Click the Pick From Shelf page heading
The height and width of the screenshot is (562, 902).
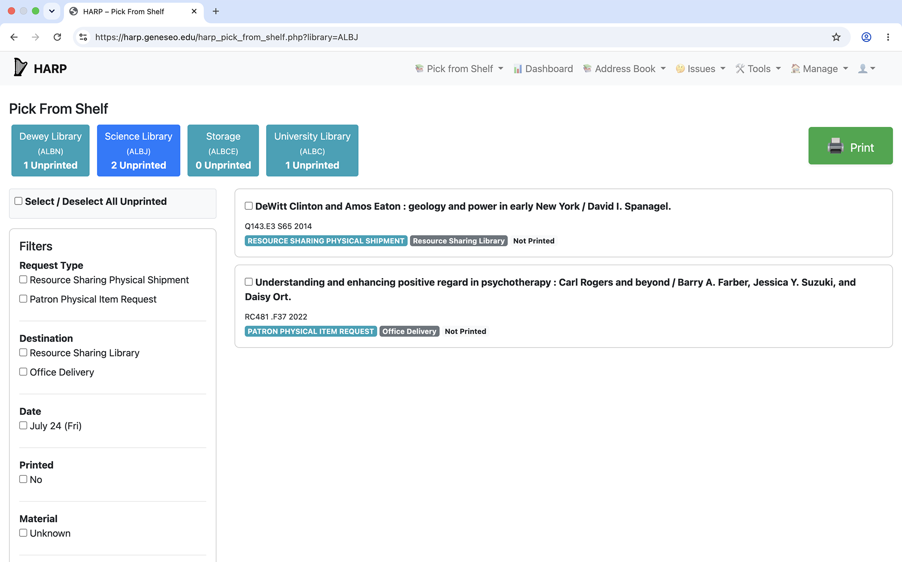click(59, 109)
